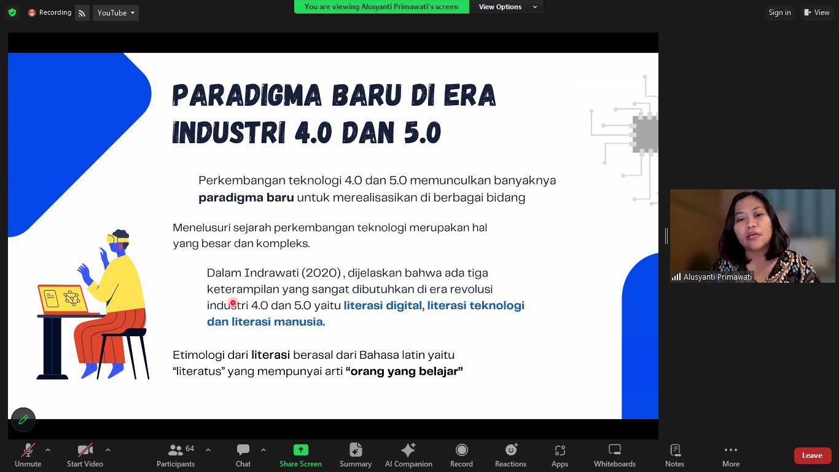Select Alusyanti Primawati's video thumbnail
The height and width of the screenshot is (472, 839).
(x=752, y=236)
